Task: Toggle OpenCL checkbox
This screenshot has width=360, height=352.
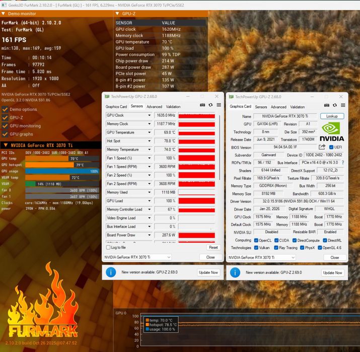Action: point(256,240)
